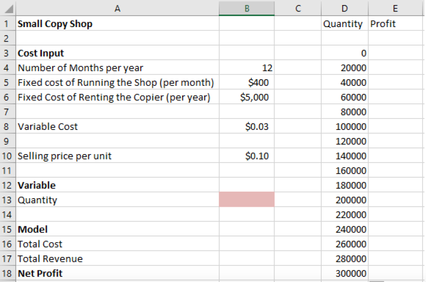Click the $0.03 variable cost cell
The height and width of the screenshot is (282, 426).
pyautogui.click(x=246, y=126)
